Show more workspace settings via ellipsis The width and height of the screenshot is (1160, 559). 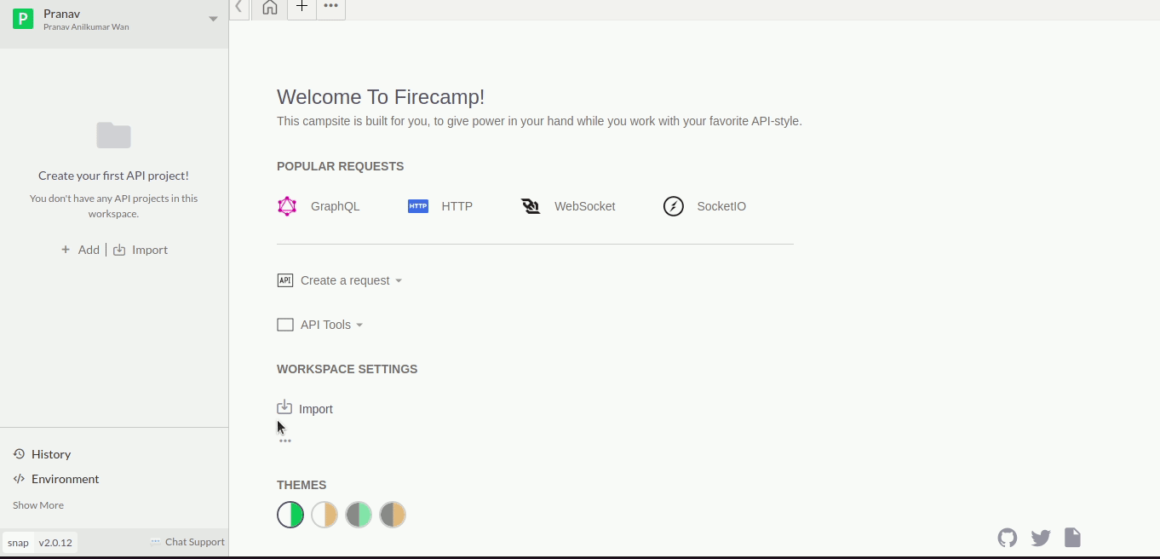284,441
